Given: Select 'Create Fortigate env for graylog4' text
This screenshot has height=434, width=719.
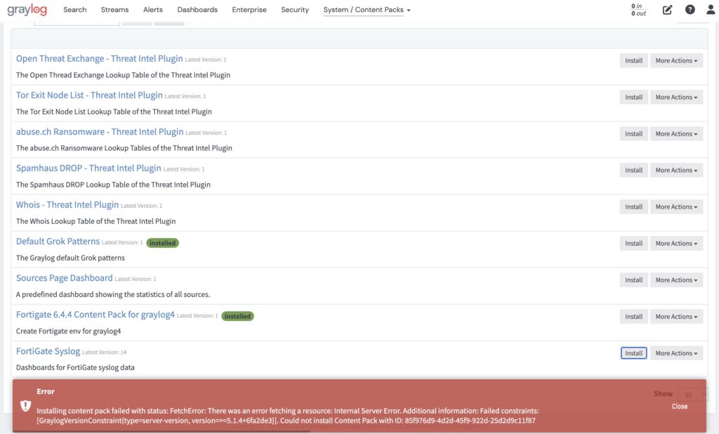Looking at the screenshot, I should pyautogui.click(x=68, y=331).
